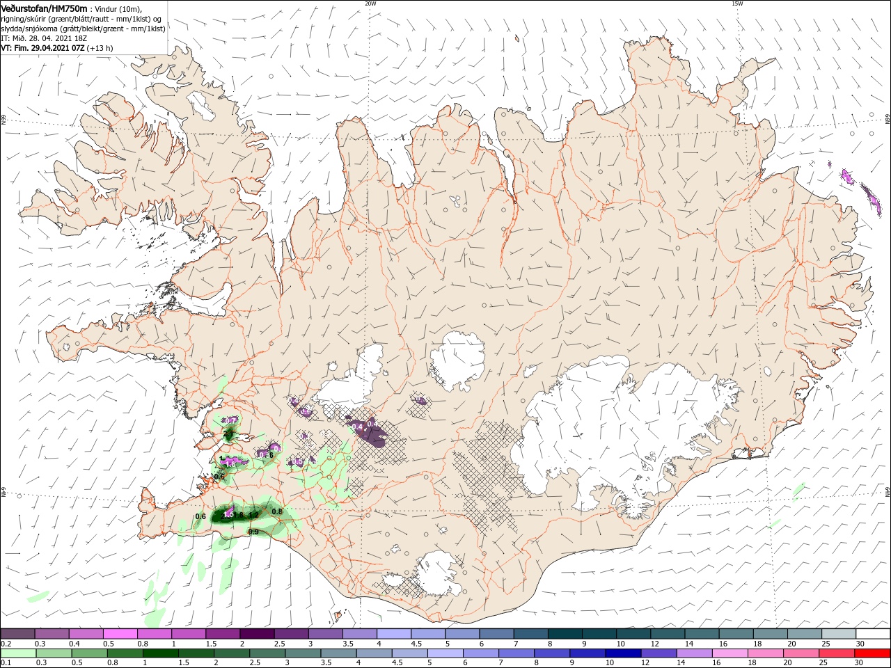Click the 25 label in the rain legend
This screenshot has width=891, height=668.
824,662
